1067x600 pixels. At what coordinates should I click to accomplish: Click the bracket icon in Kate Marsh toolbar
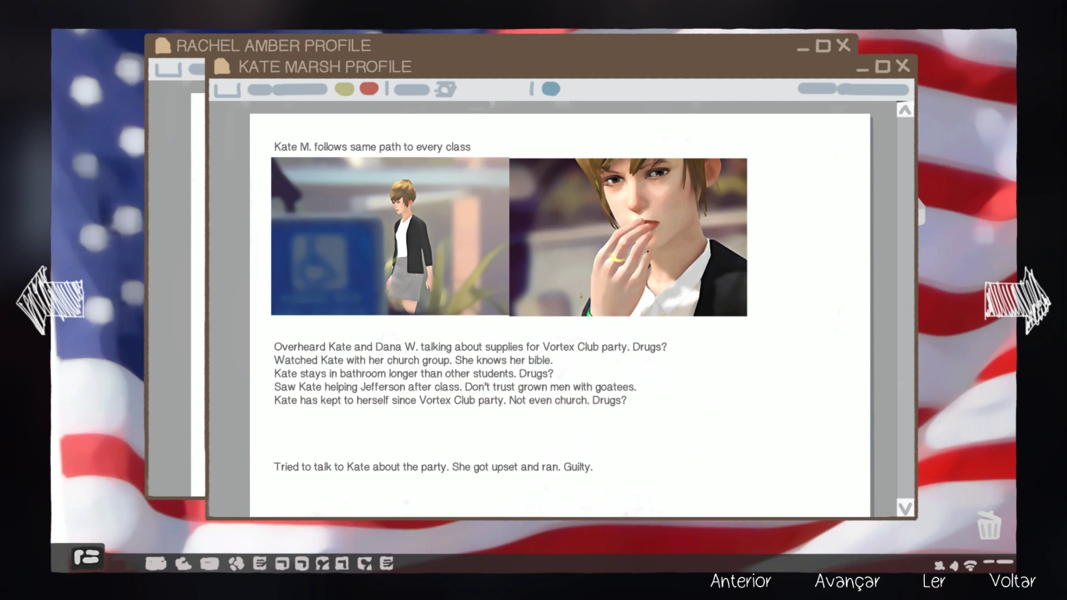227,90
